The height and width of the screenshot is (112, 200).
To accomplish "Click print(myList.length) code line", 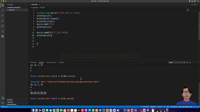I will pyautogui.click(x=48, y=19).
